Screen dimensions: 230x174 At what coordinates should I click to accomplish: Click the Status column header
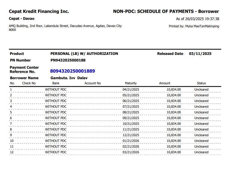point(201,83)
